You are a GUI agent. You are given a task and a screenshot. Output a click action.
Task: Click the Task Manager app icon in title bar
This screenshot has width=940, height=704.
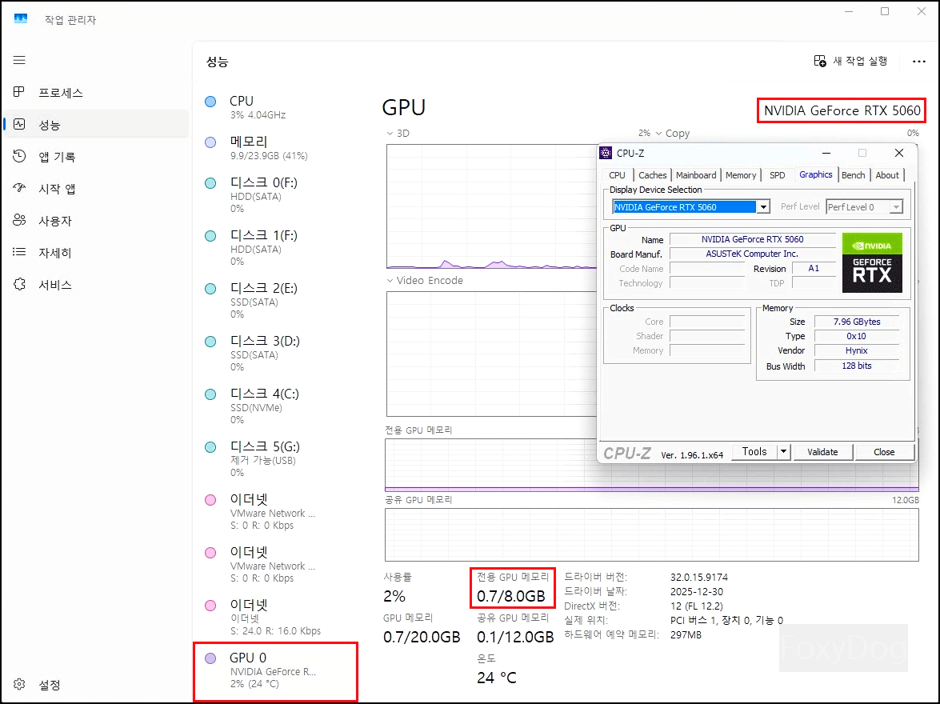coord(20,18)
